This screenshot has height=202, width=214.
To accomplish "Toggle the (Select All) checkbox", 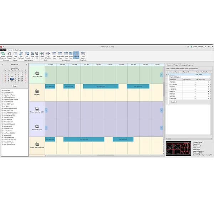I will (x=2, y=91).
